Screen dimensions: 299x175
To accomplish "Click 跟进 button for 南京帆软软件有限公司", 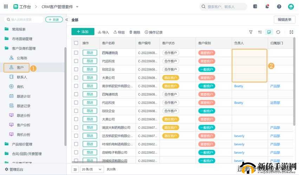I will point(90,86).
